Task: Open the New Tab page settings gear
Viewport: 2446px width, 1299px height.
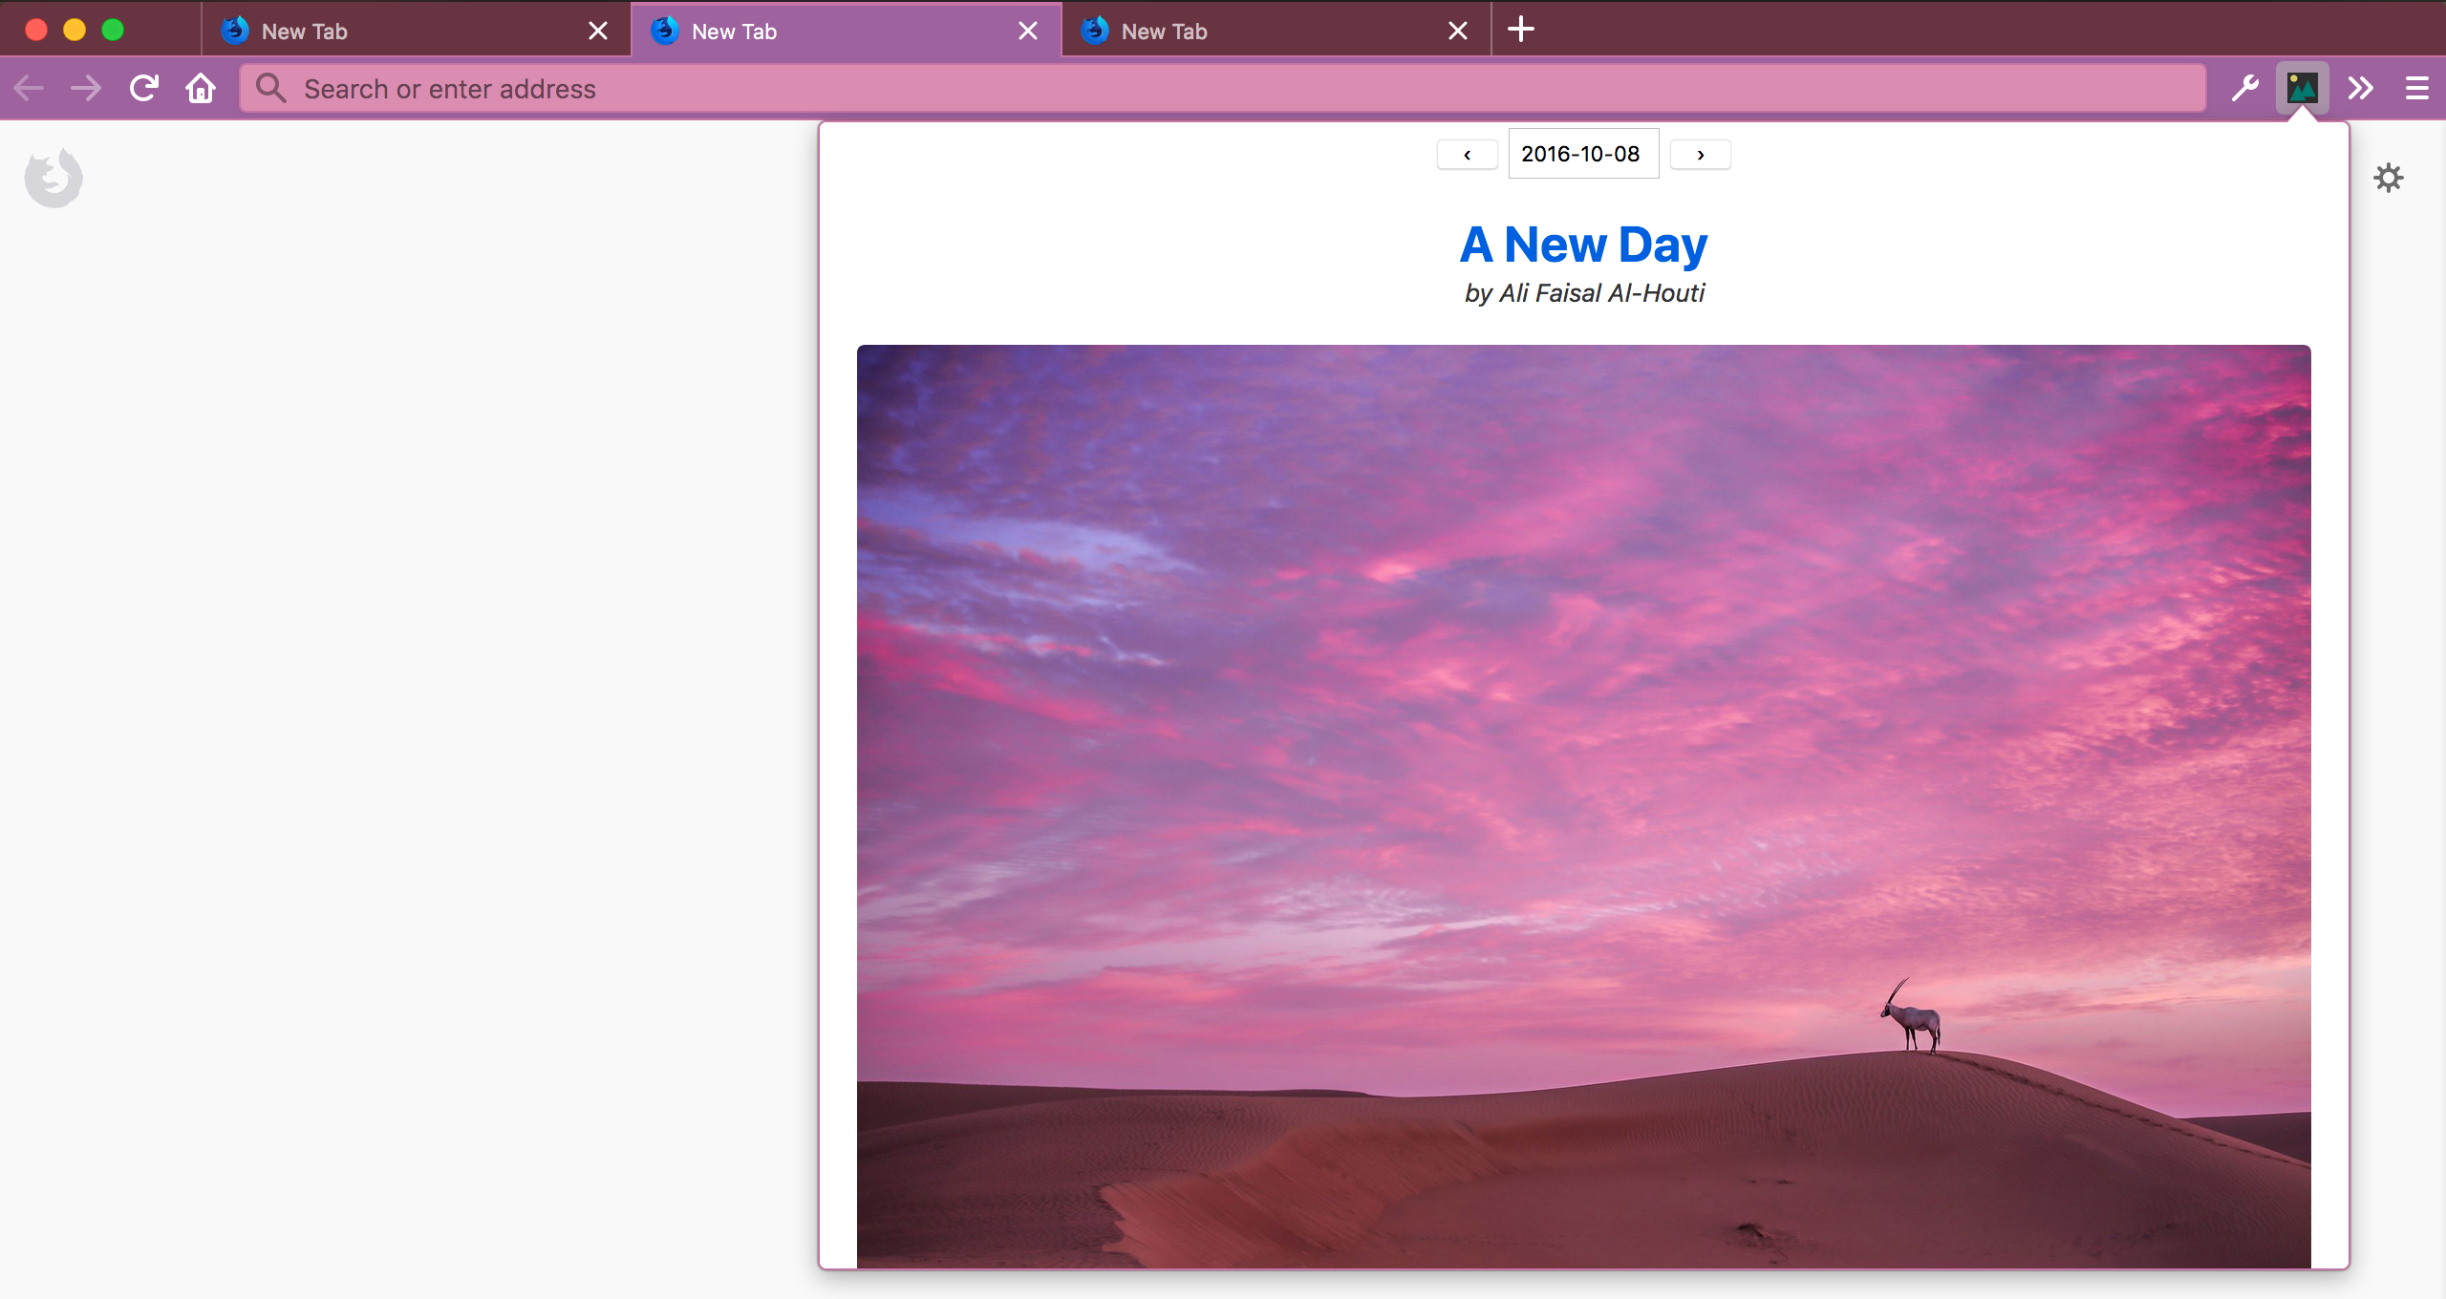Action: click(2388, 178)
